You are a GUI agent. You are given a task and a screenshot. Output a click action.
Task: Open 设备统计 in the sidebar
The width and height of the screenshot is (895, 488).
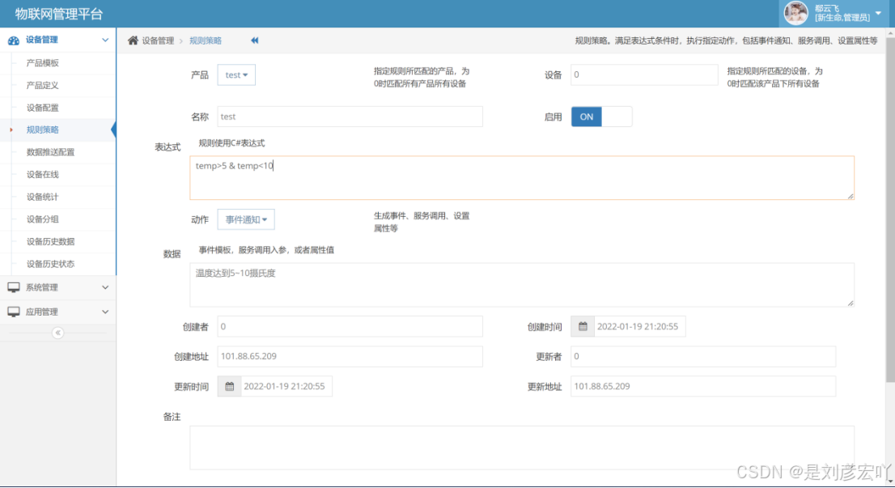click(43, 197)
